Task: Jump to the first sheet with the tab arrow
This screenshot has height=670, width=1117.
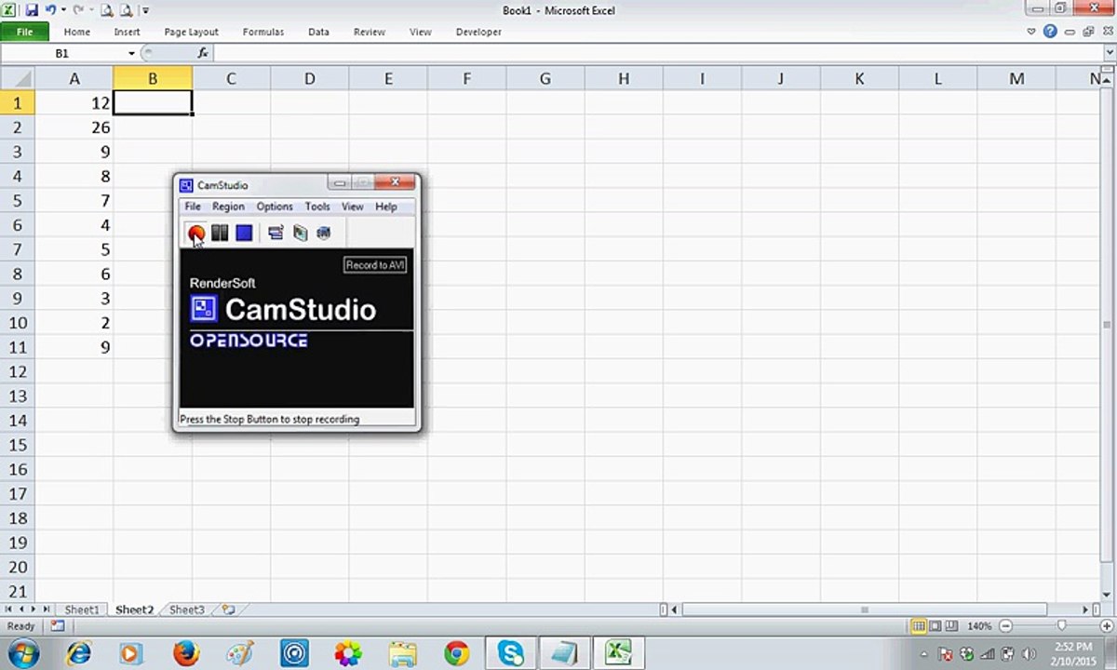Action: 10,610
